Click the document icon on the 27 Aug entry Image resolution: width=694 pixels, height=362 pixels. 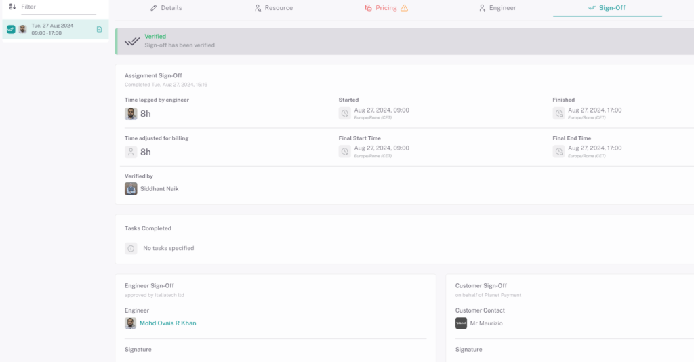click(x=99, y=29)
